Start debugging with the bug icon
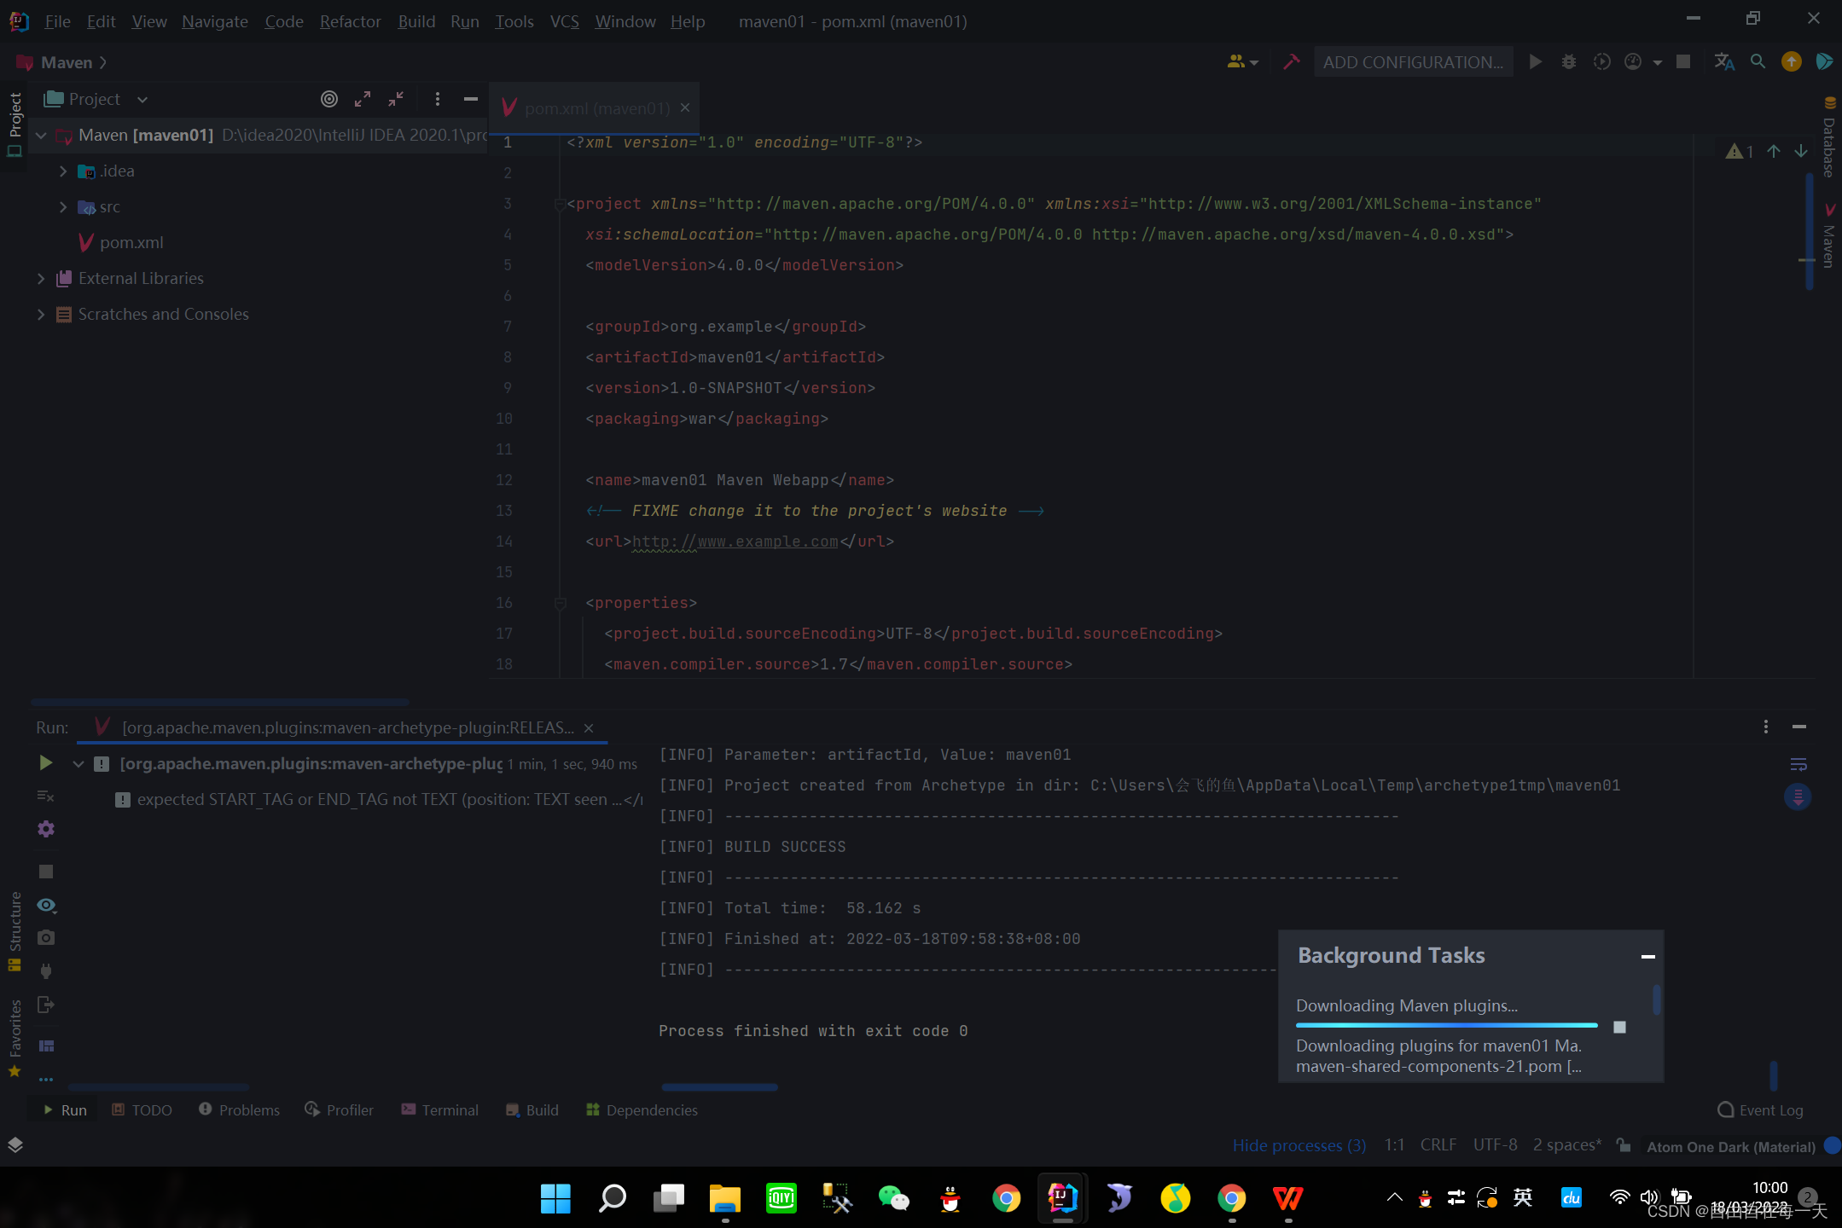 [x=1569, y=61]
